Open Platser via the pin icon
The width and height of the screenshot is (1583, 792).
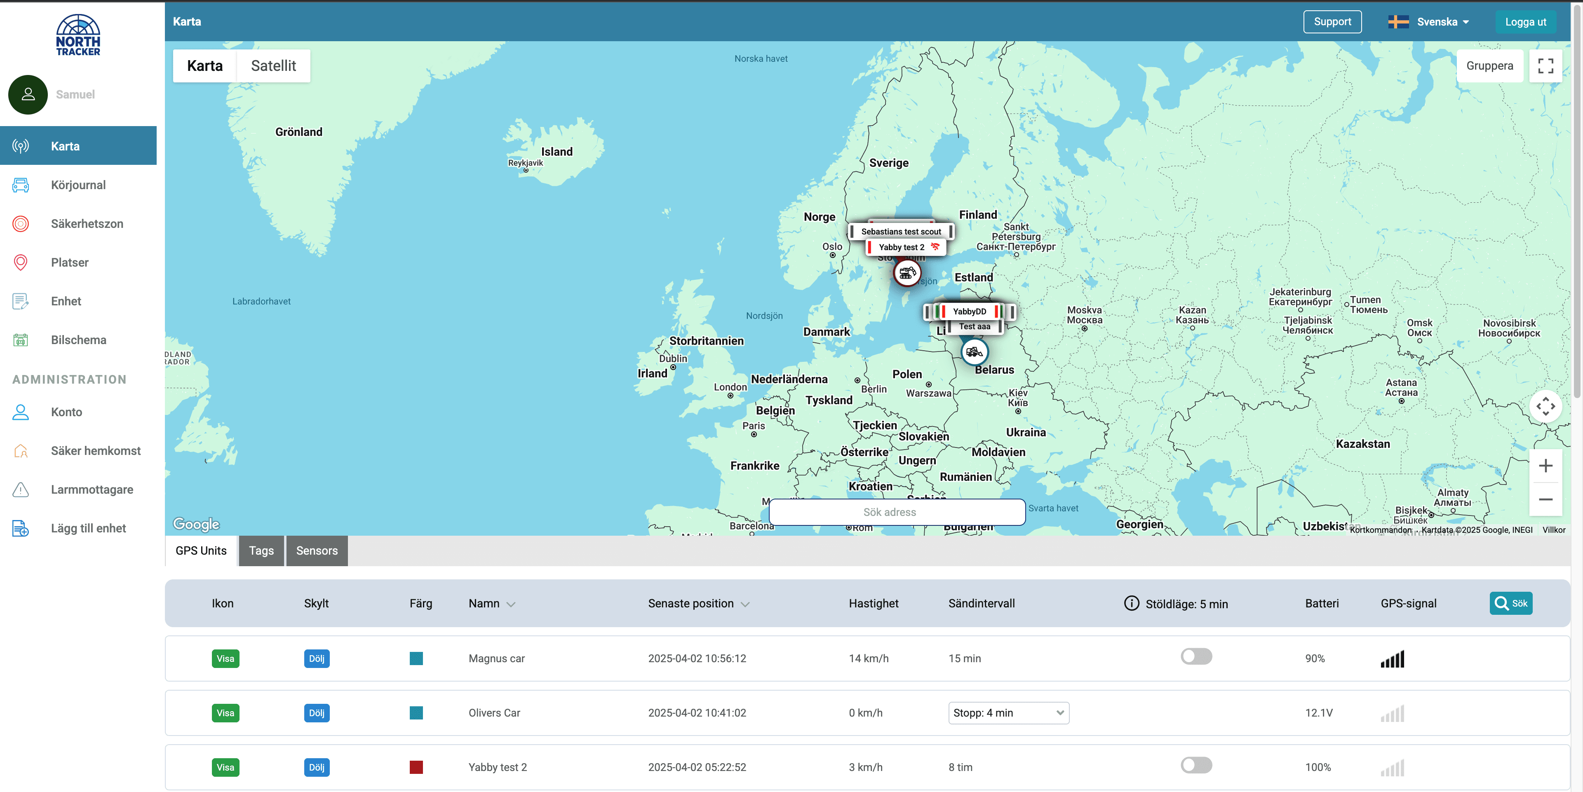tap(20, 262)
